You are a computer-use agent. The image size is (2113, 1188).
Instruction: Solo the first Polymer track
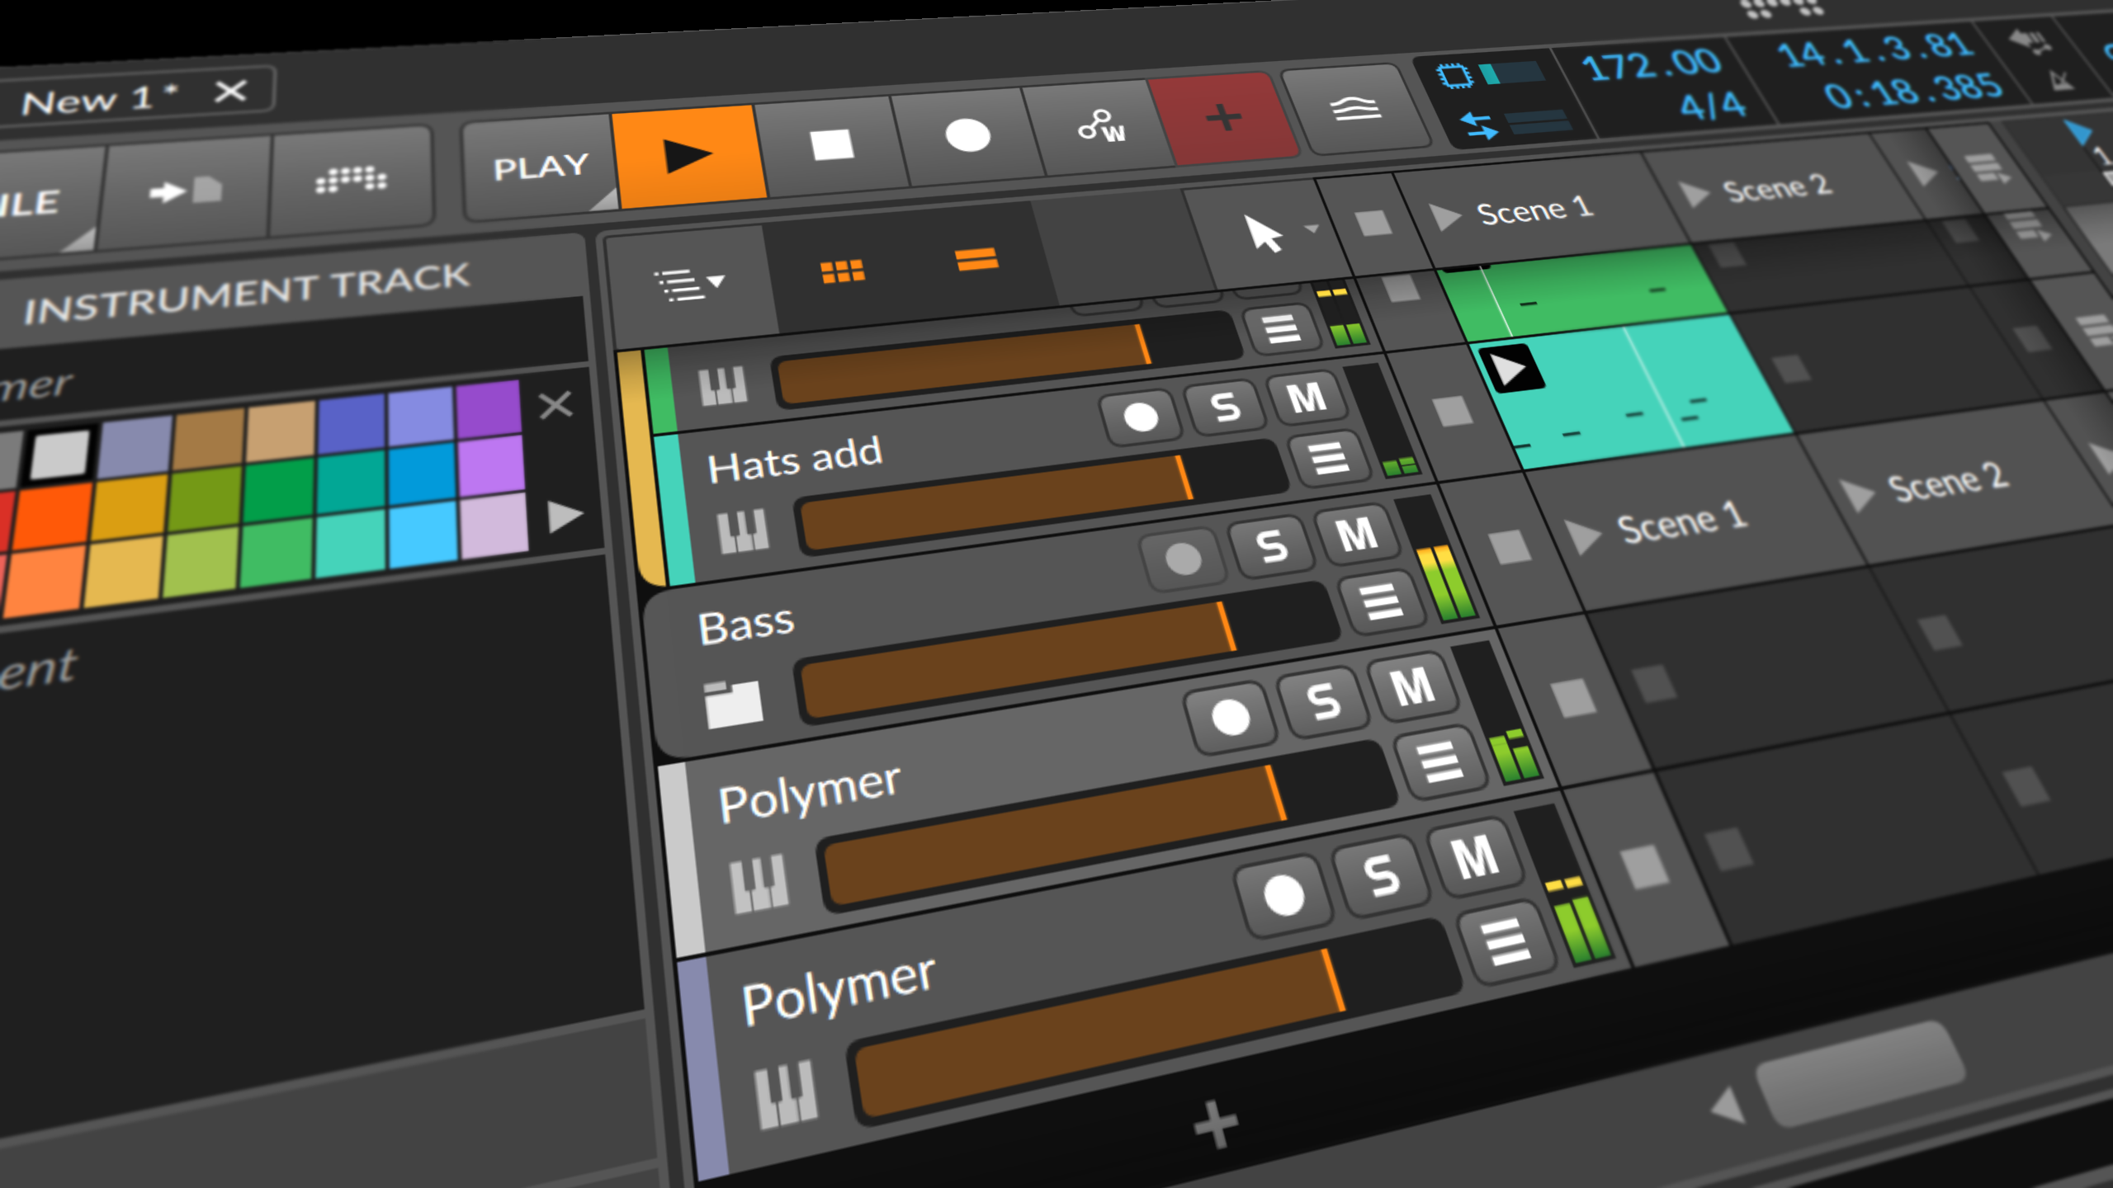tap(1323, 701)
